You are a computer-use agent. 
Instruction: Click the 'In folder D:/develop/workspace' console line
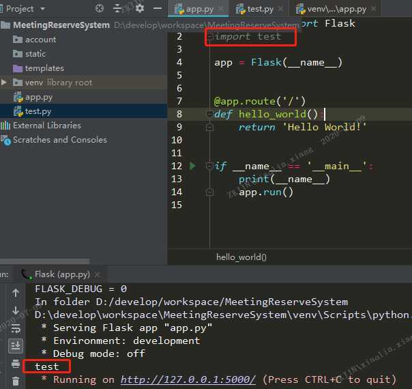[191, 302]
